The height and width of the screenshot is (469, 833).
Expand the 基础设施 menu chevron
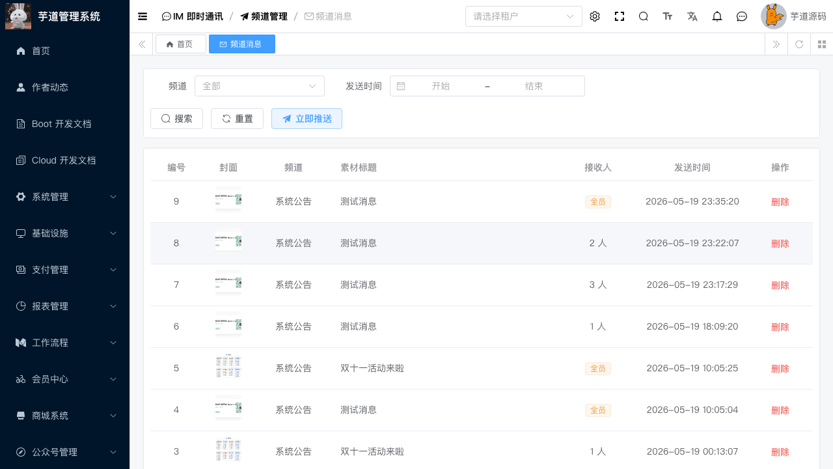click(x=113, y=233)
